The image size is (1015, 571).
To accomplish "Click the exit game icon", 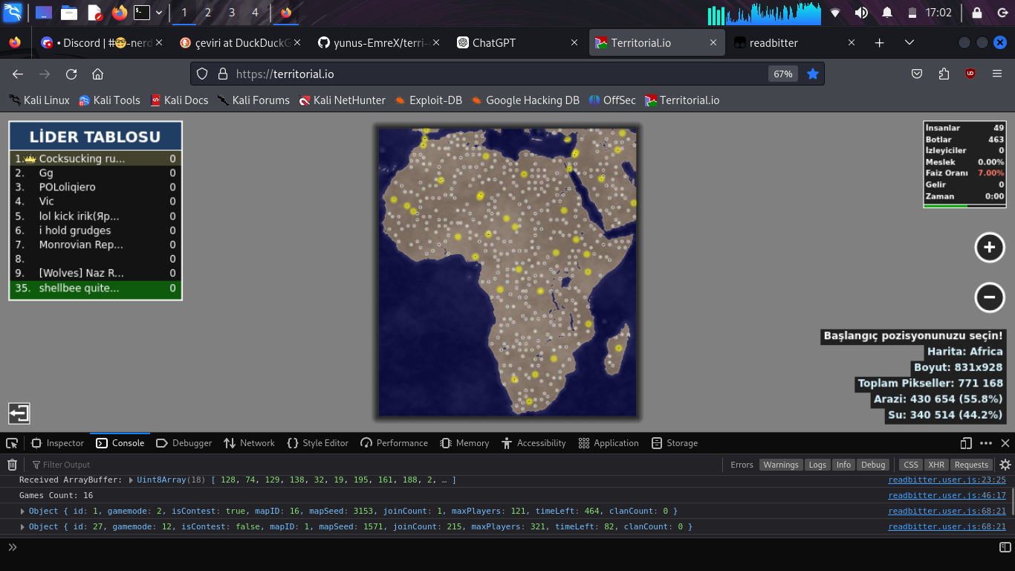I will 19,413.
